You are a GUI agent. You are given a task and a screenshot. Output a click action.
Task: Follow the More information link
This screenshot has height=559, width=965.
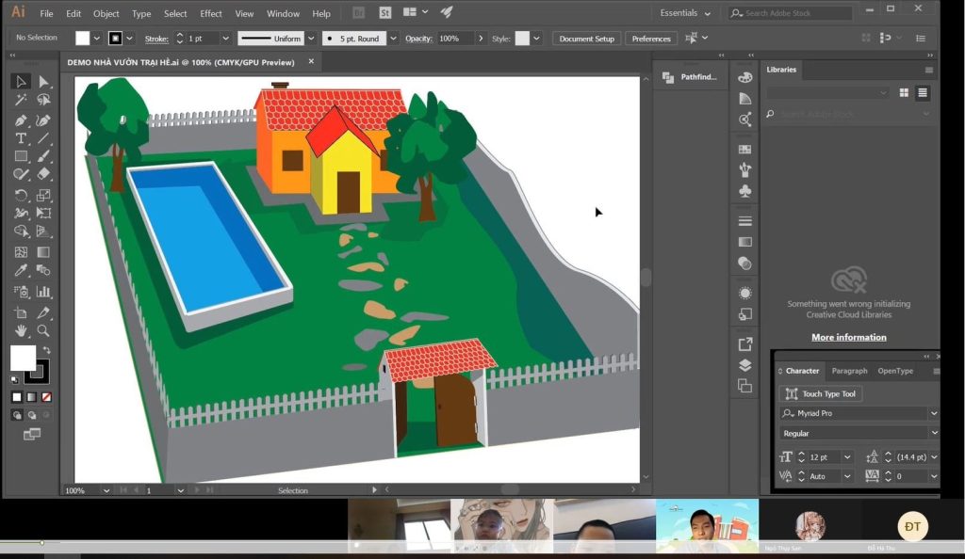click(848, 337)
